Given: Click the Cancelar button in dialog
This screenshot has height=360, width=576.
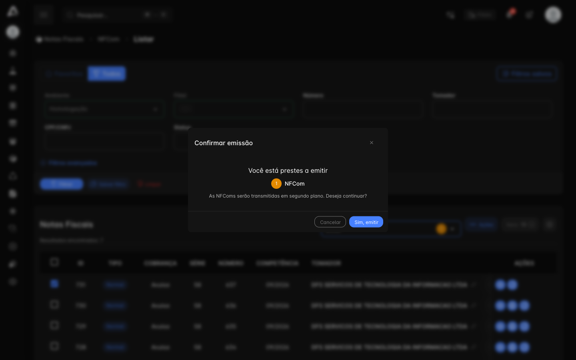Looking at the screenshot, I should click(330, 222).
